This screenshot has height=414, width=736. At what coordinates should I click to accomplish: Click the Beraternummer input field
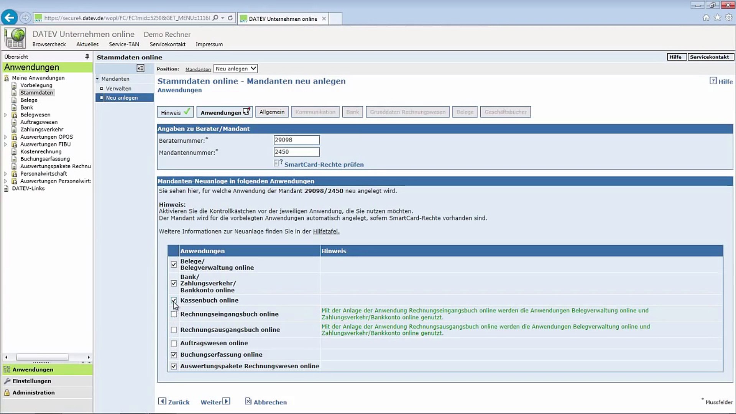tap(296, 140)
